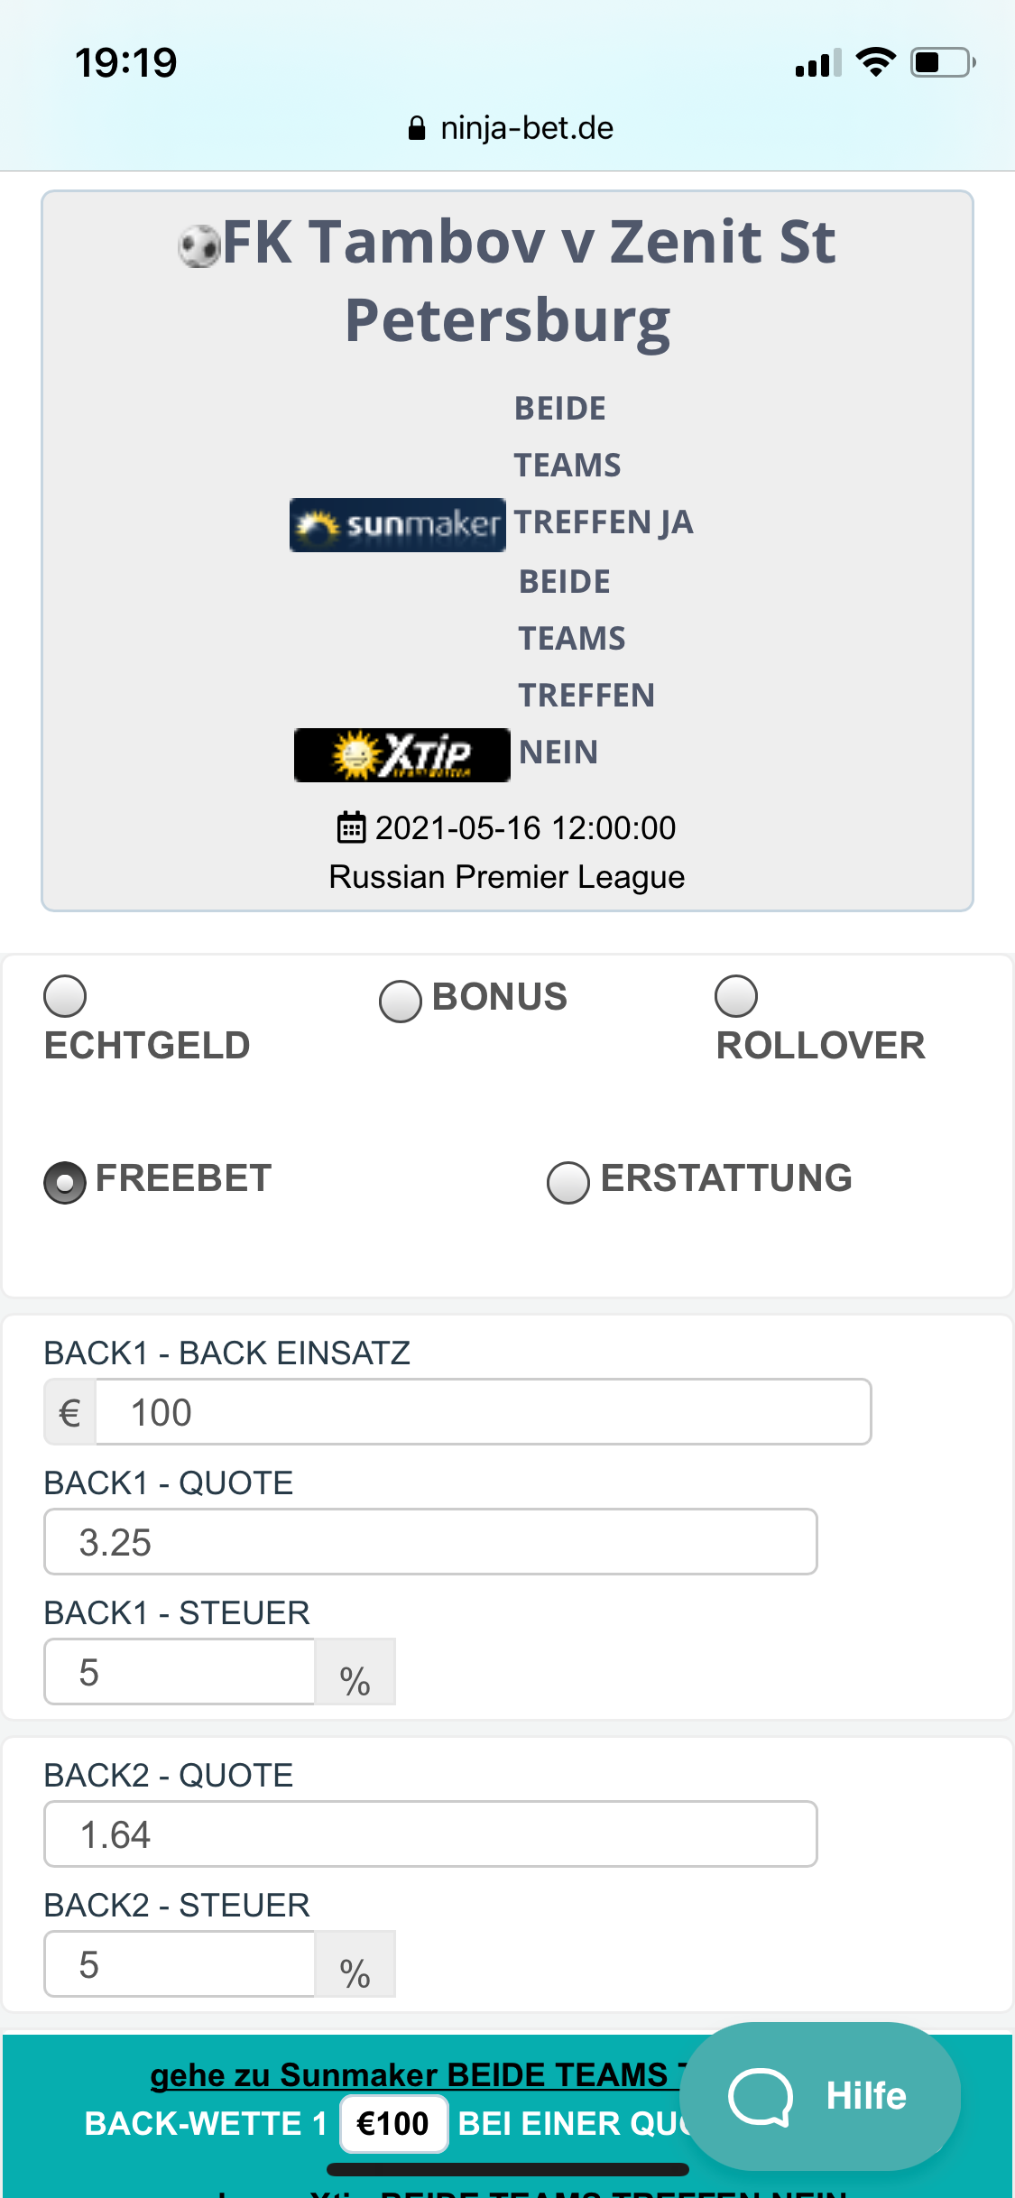This screenshot has height=2198, width=1015.
Task: Tap the XTiP bookmaker logo
Action: [402, 754]
